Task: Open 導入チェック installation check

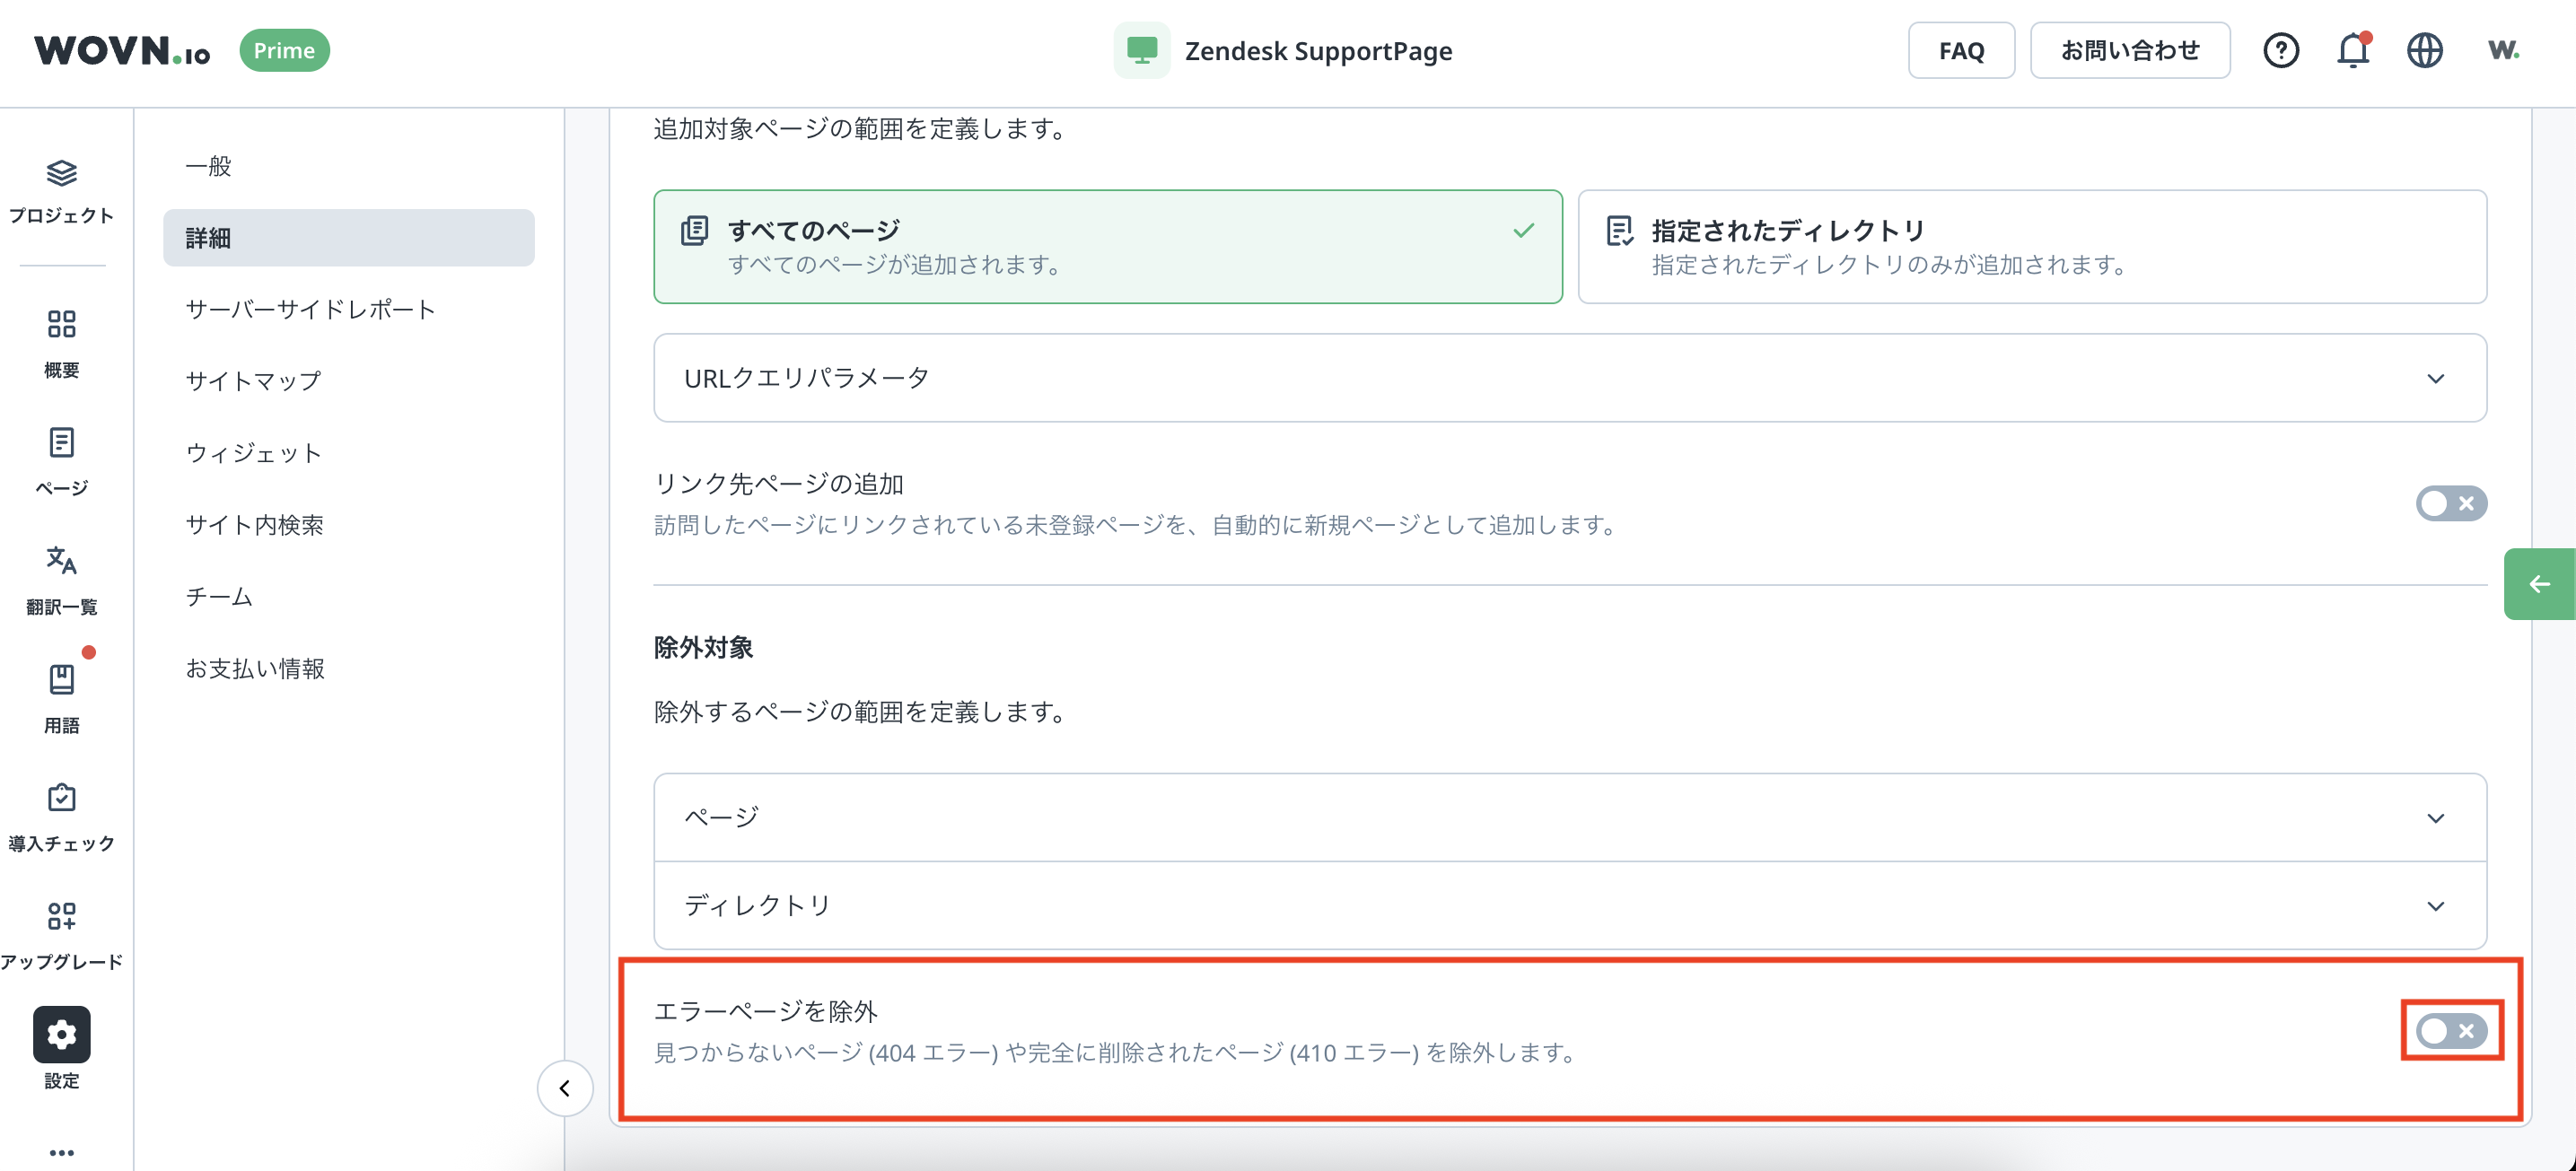Action: (61, 798)
